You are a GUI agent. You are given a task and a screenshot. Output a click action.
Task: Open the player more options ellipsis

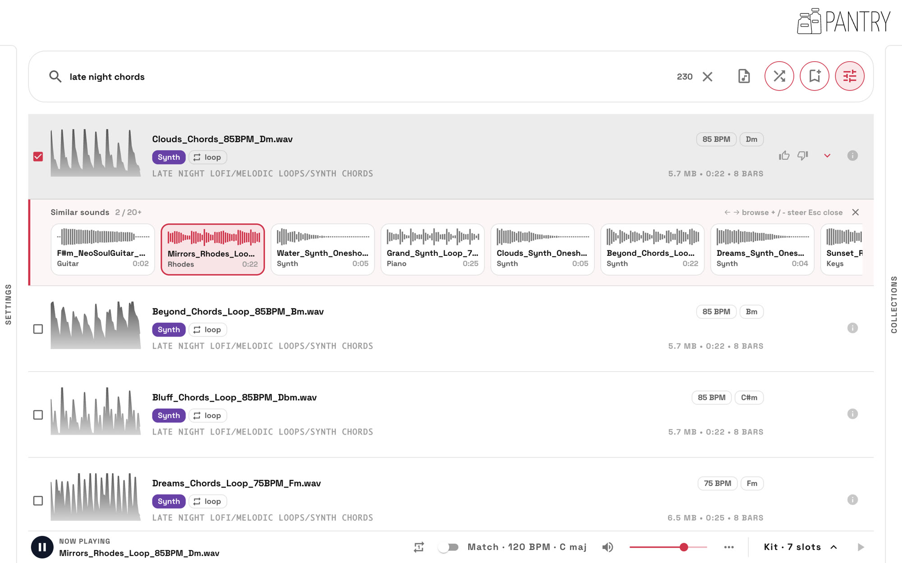(x=729, y=547)
